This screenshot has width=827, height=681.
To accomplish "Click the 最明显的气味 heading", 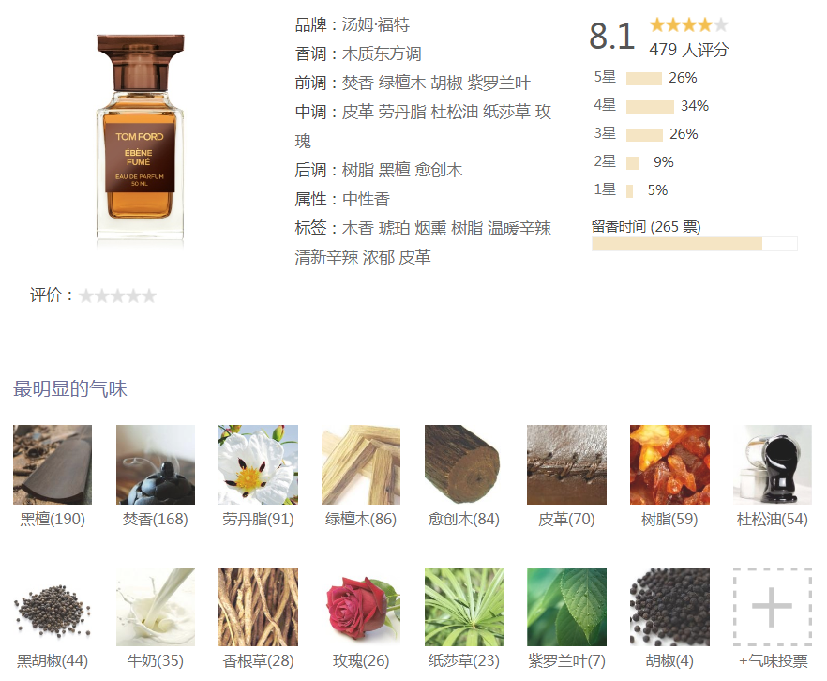I will 69,388.
